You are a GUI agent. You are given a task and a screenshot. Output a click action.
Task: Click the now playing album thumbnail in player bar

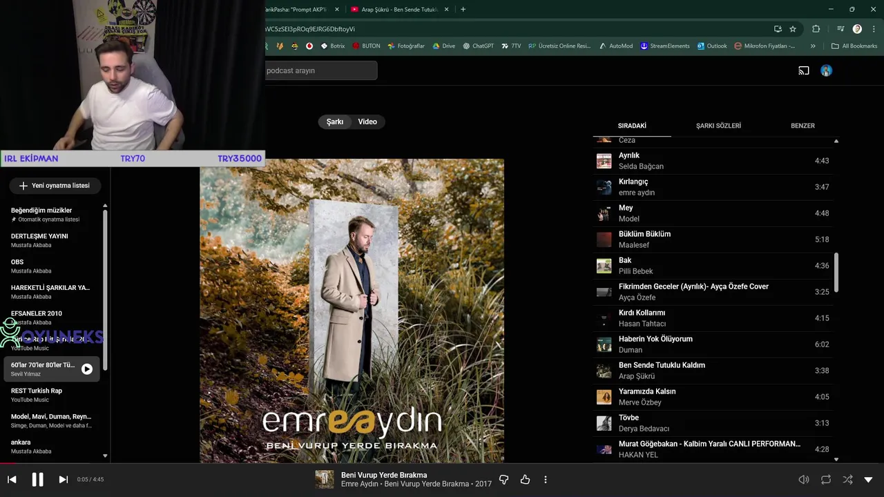(325, 479)
